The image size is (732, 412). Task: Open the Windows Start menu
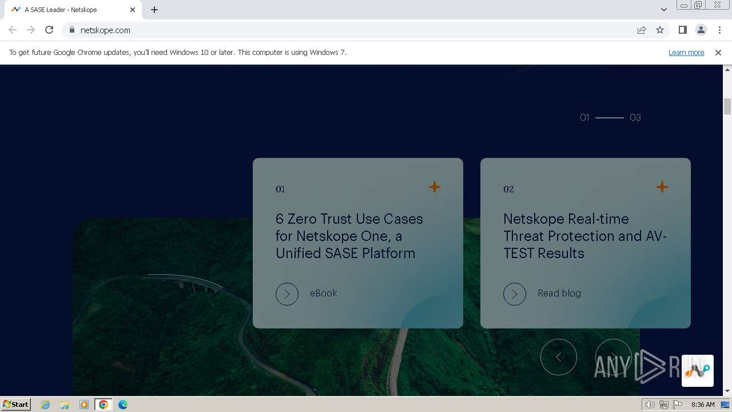(x=15, y=404)
